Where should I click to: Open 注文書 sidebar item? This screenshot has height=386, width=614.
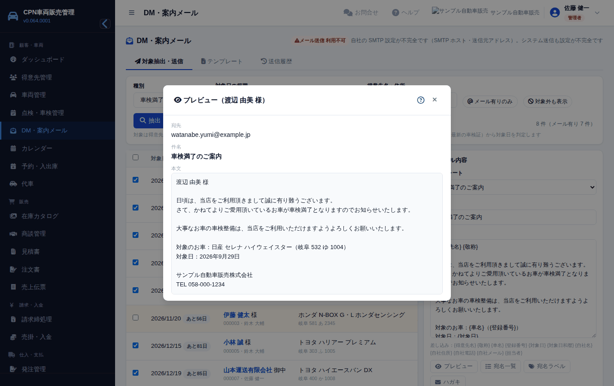pos(58,269)
